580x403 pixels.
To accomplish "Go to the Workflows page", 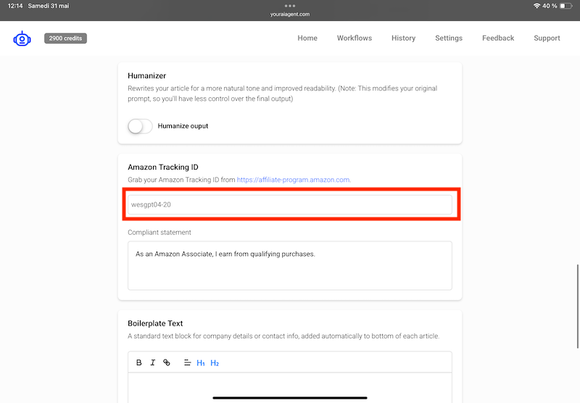I will (x=355, y=38).
